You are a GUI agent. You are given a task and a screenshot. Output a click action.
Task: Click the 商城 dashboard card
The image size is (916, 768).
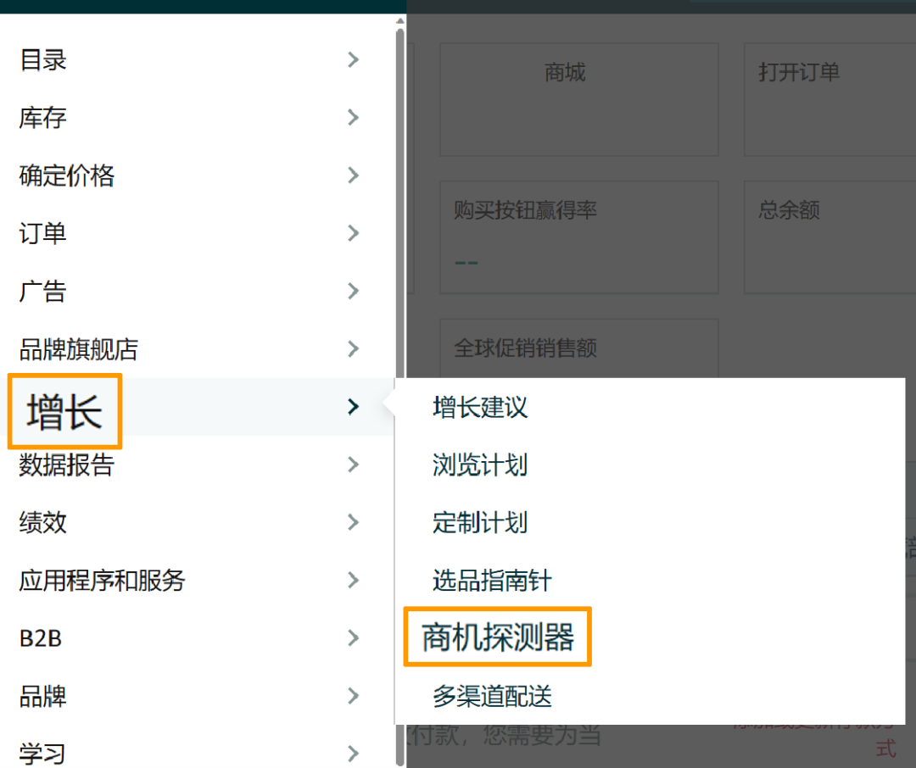[x=579, y=99]
